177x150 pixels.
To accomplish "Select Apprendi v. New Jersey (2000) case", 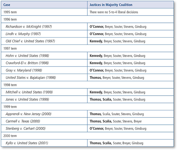I will [x=28, y=114].
